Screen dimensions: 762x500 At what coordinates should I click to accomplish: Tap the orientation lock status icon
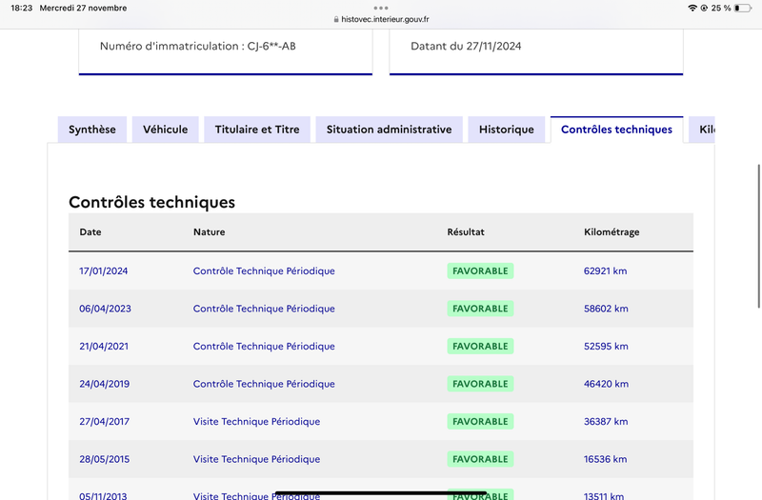coord(704,8)
